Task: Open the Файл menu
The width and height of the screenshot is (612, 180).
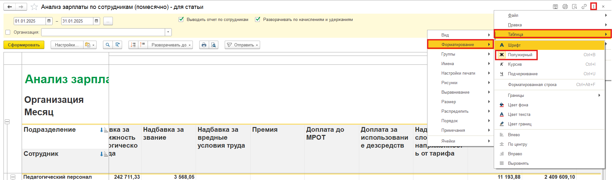Action: [553, 15]
